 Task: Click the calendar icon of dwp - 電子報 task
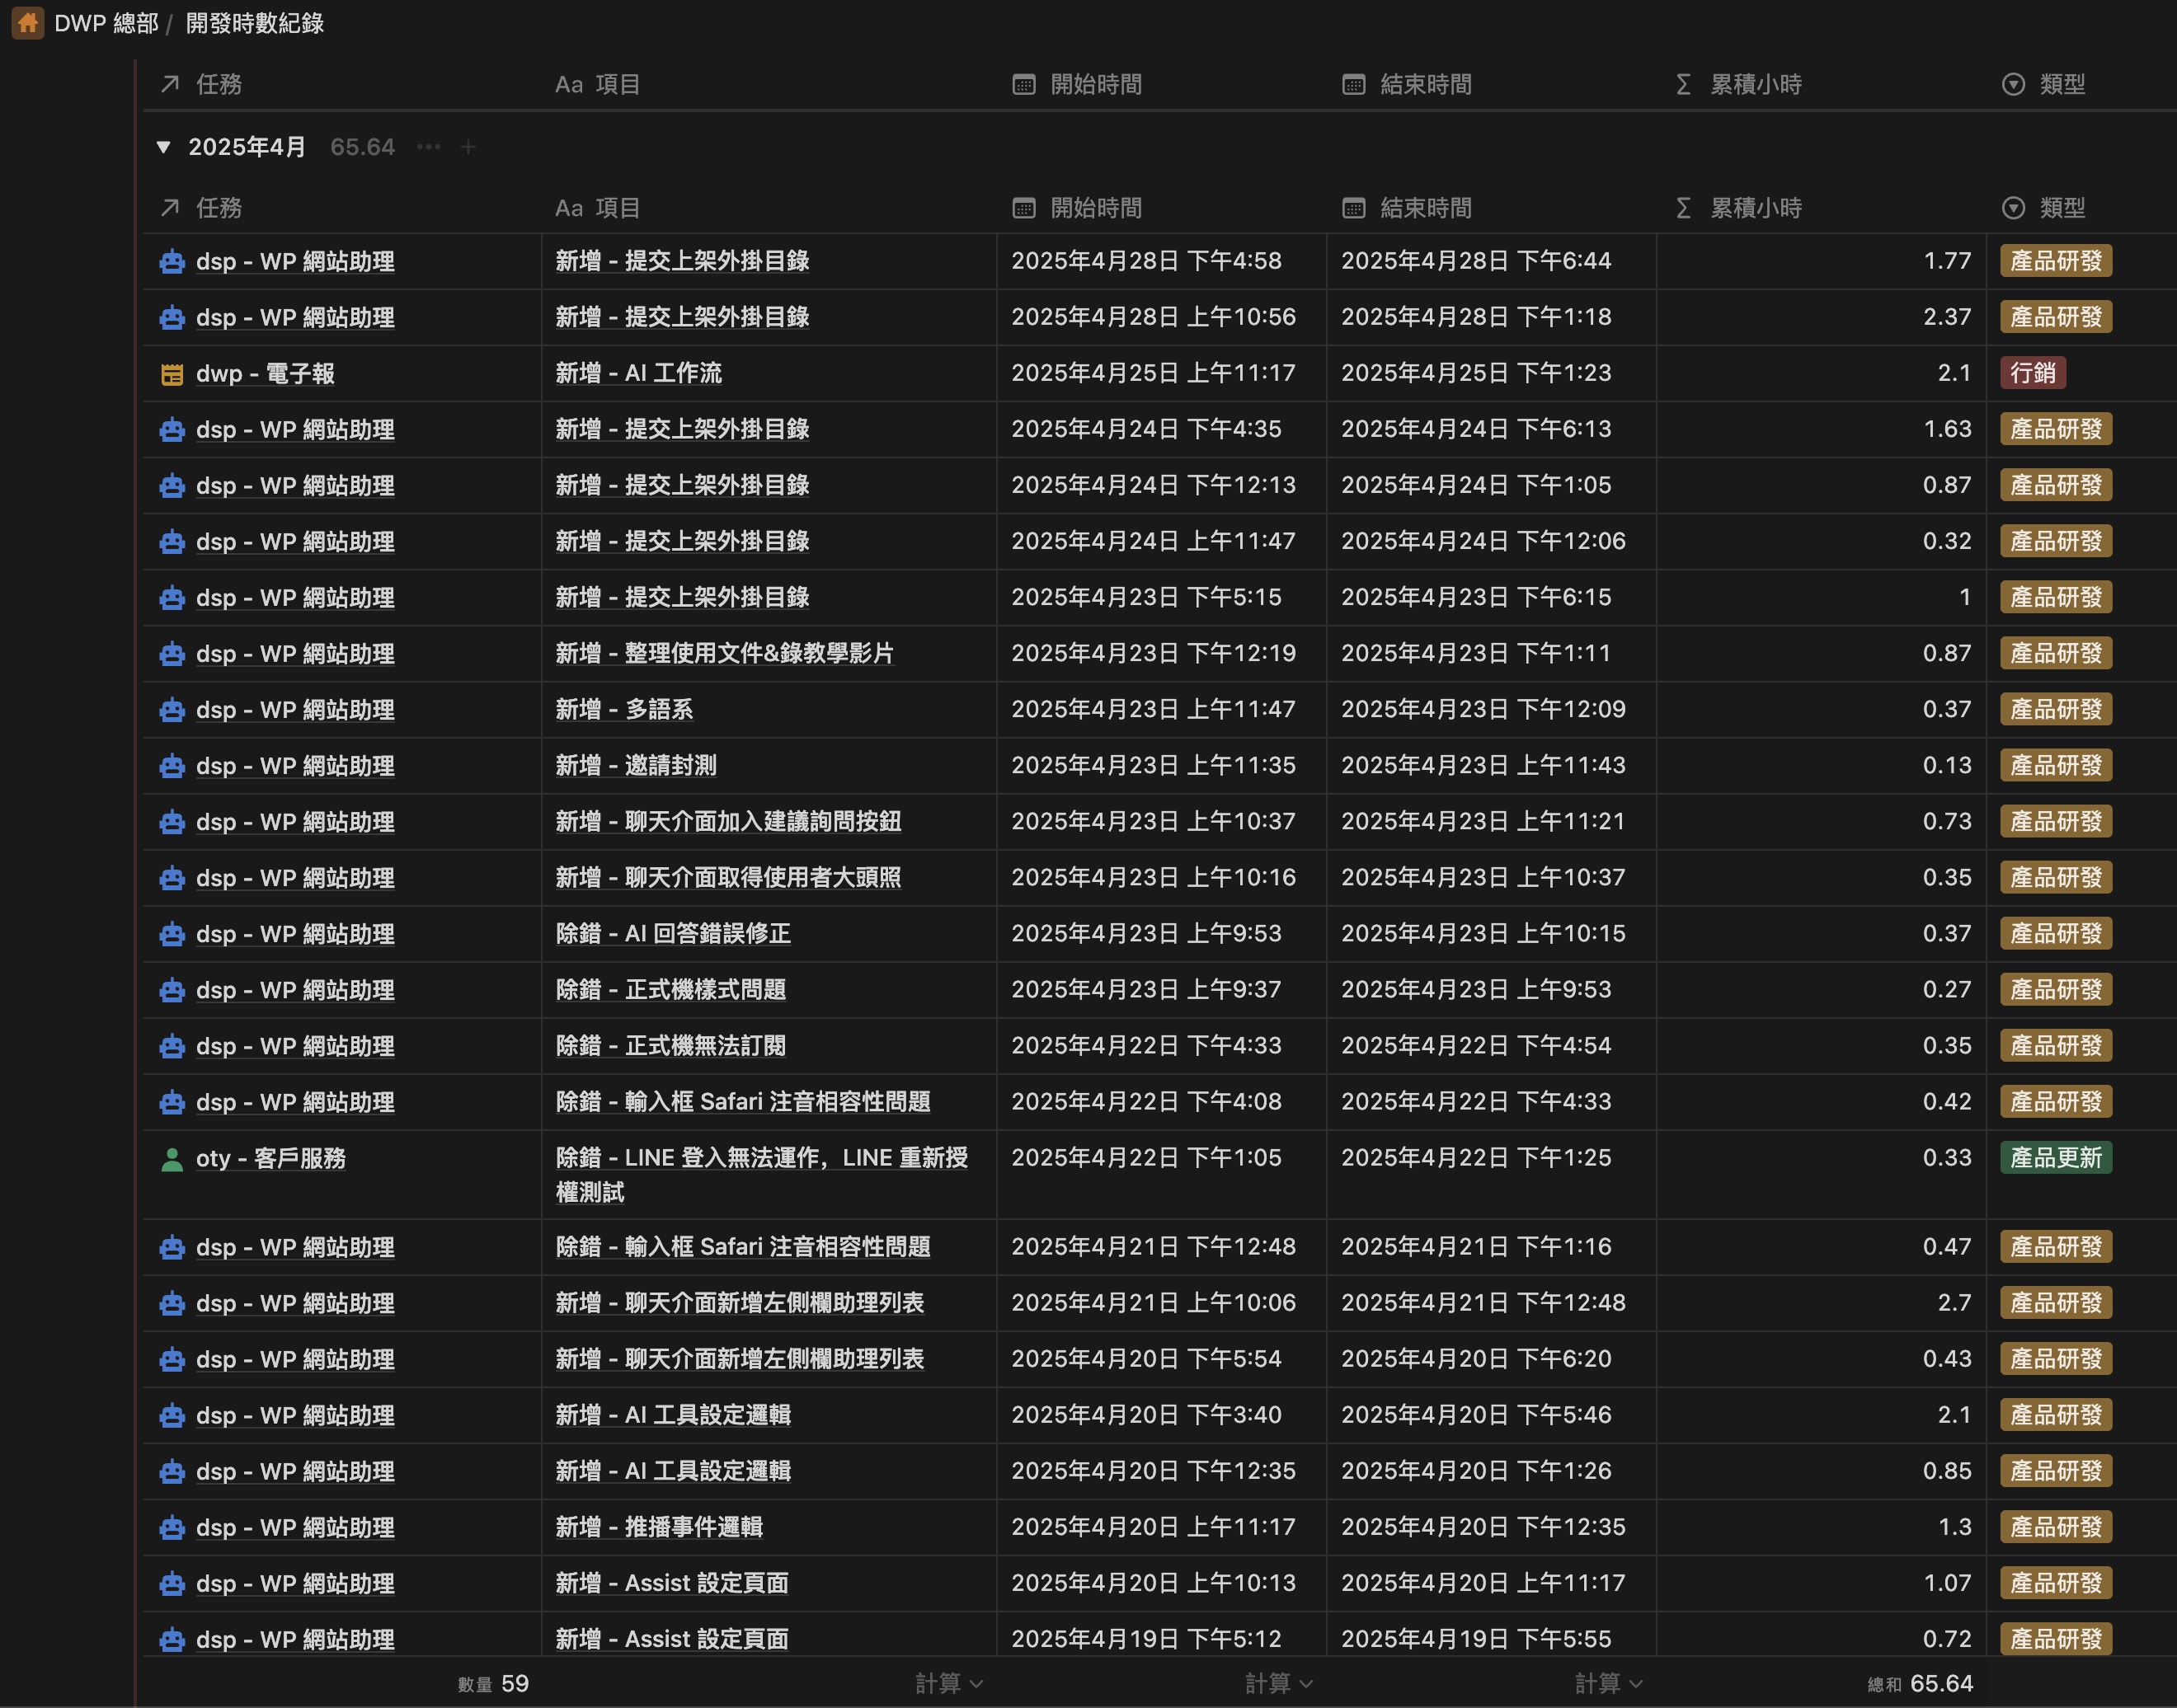(172, 374)
